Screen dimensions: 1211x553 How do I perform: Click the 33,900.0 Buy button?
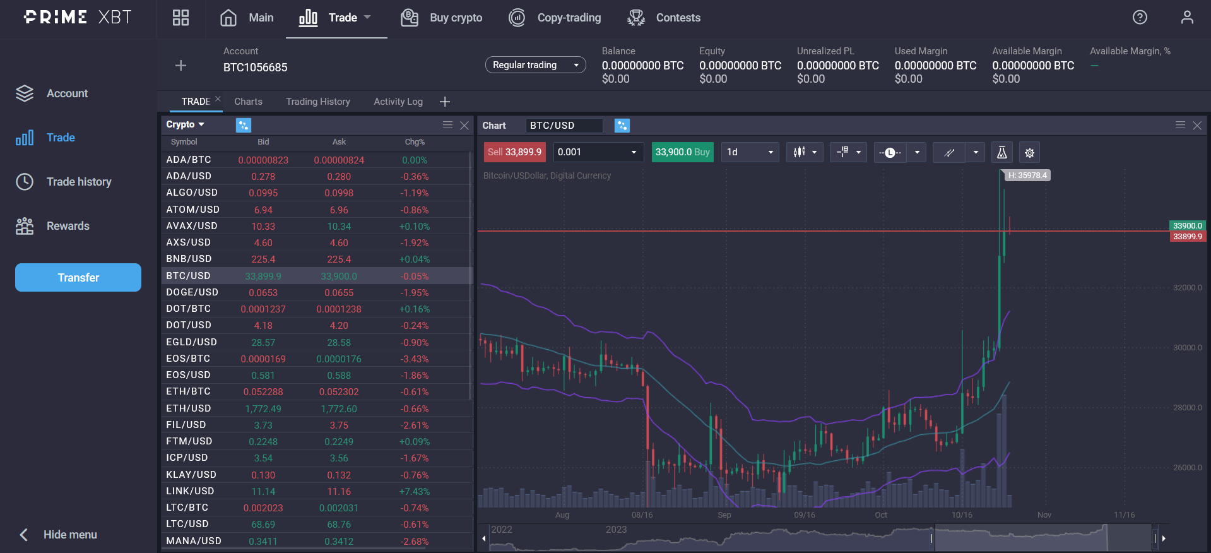[682, 152]
